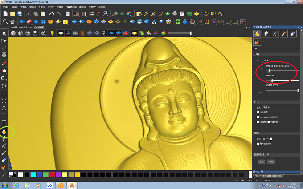Click the white mask color swatch
303x189 pixels.
pos(271,139)
